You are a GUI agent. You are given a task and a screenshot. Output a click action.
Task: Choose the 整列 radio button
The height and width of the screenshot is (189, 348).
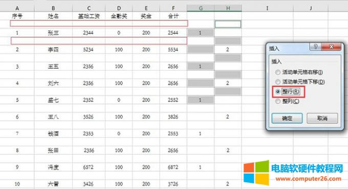(x=278, y=101)
